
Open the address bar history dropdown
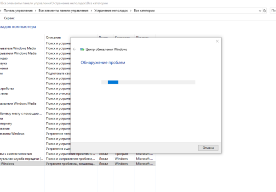260,11
